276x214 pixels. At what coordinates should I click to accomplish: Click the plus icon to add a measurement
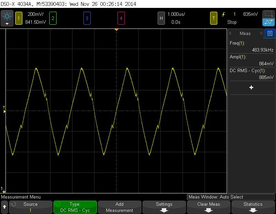(x=252, y=87)
